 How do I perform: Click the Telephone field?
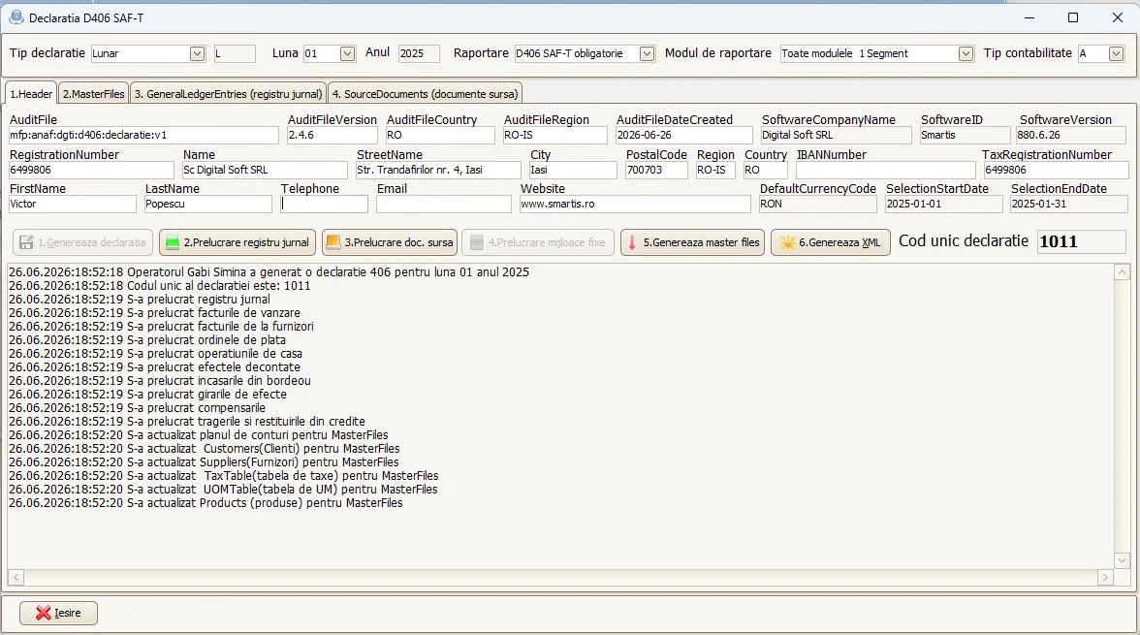click(x=324, y=205)
